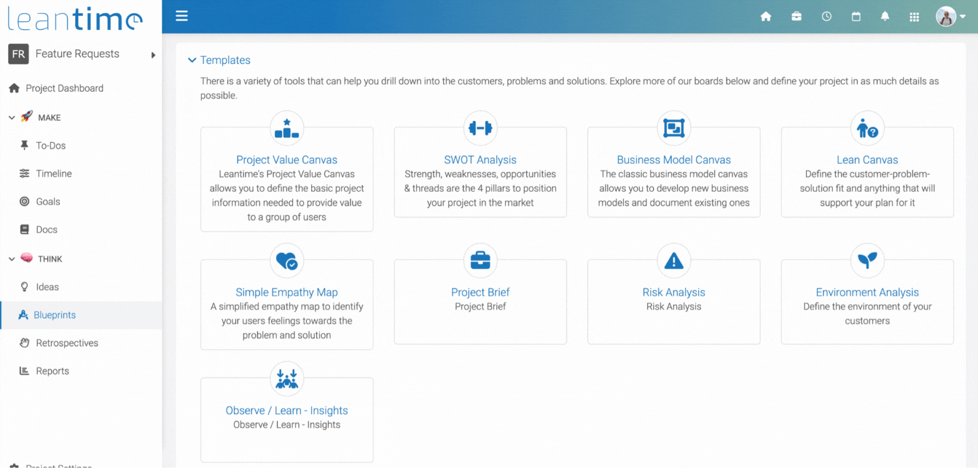The width and height of the screenshot is (978, 468).
Task: Open Reports in sidebar
Action: click(52, 371)
